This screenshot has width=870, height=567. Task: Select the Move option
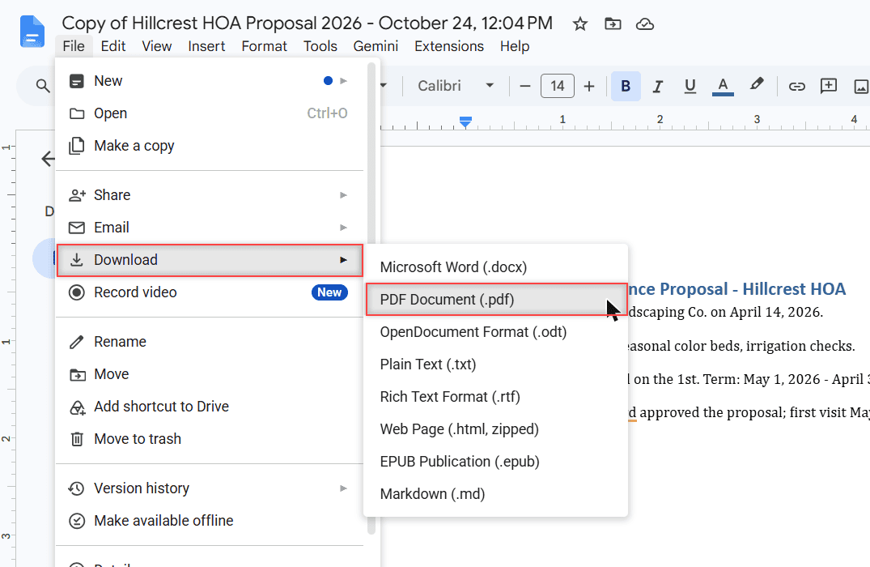210,373
